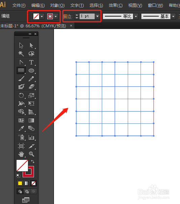This screenshot has width=180, height=204.
Task: Reset to default fill and stroke
Action: tap(18, 176)
